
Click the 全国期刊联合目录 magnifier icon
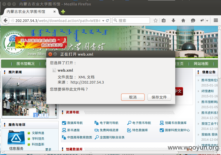(x=97, y=137)
